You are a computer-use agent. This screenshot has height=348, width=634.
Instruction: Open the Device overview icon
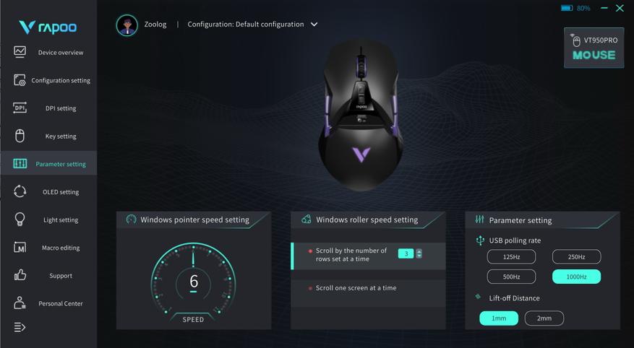click(x=20, y=52)
